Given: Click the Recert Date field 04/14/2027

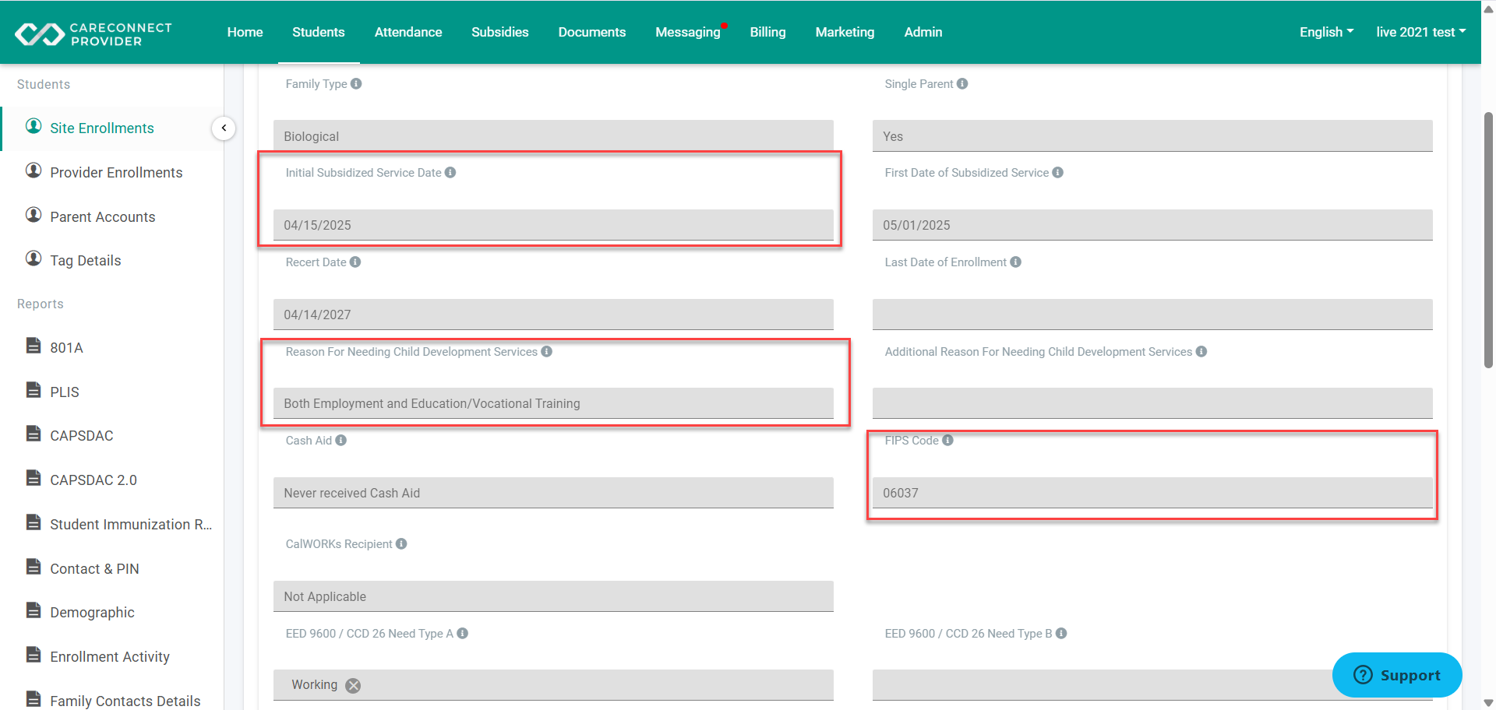Looking at the screenshot, I should pos(553,315).
